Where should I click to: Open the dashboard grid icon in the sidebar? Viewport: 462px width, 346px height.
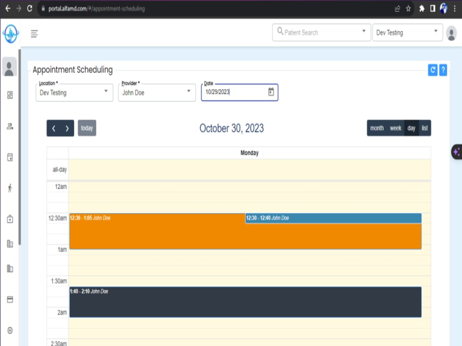coord(10,95)
